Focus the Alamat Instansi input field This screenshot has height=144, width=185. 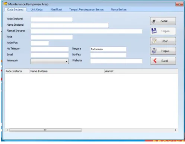[86, 31]
